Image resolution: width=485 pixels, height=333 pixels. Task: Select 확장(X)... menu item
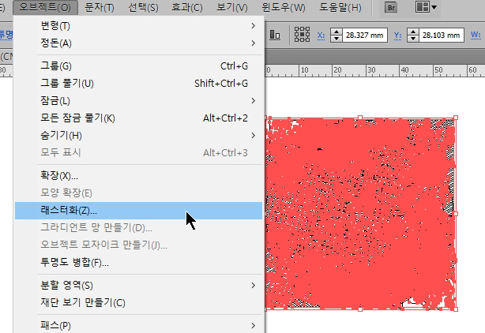[138, 176]
